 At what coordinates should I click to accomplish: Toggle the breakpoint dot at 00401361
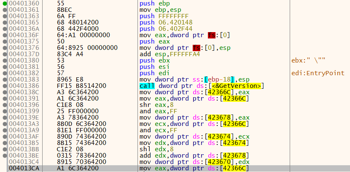[4, 10]
